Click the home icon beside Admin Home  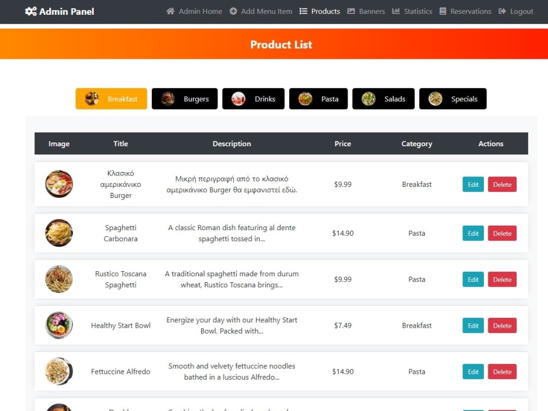tap(170, 11)
